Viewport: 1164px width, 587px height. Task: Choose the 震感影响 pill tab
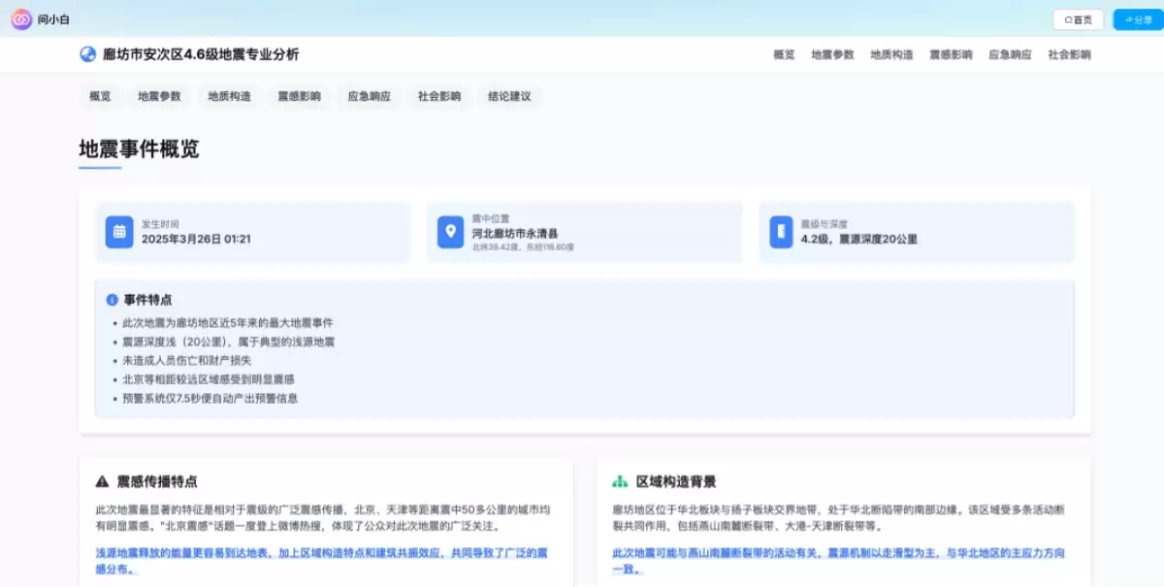click(x=299, y=96)
